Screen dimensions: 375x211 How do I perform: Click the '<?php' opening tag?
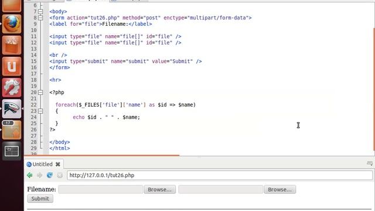(57, 93)
